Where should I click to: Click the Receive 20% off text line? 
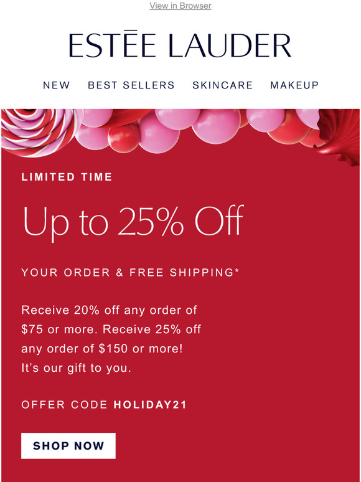(x=109, y=310)
